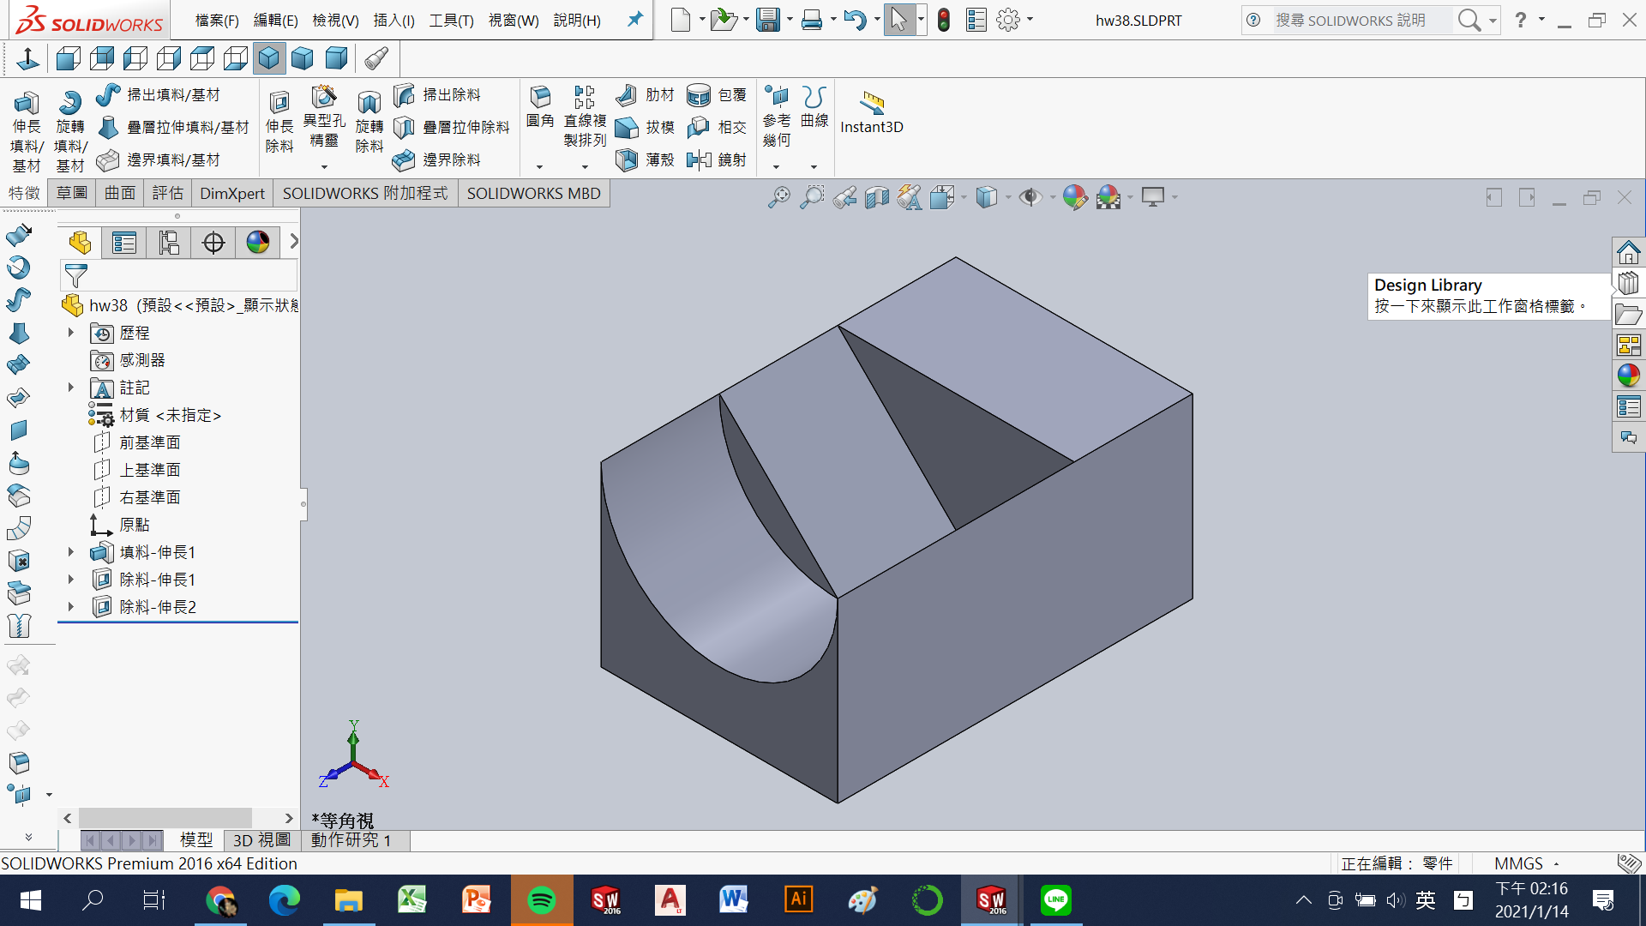Toggle the hide/show items eye icon
The image size is (1646, 926).
tap(1030, 197)
